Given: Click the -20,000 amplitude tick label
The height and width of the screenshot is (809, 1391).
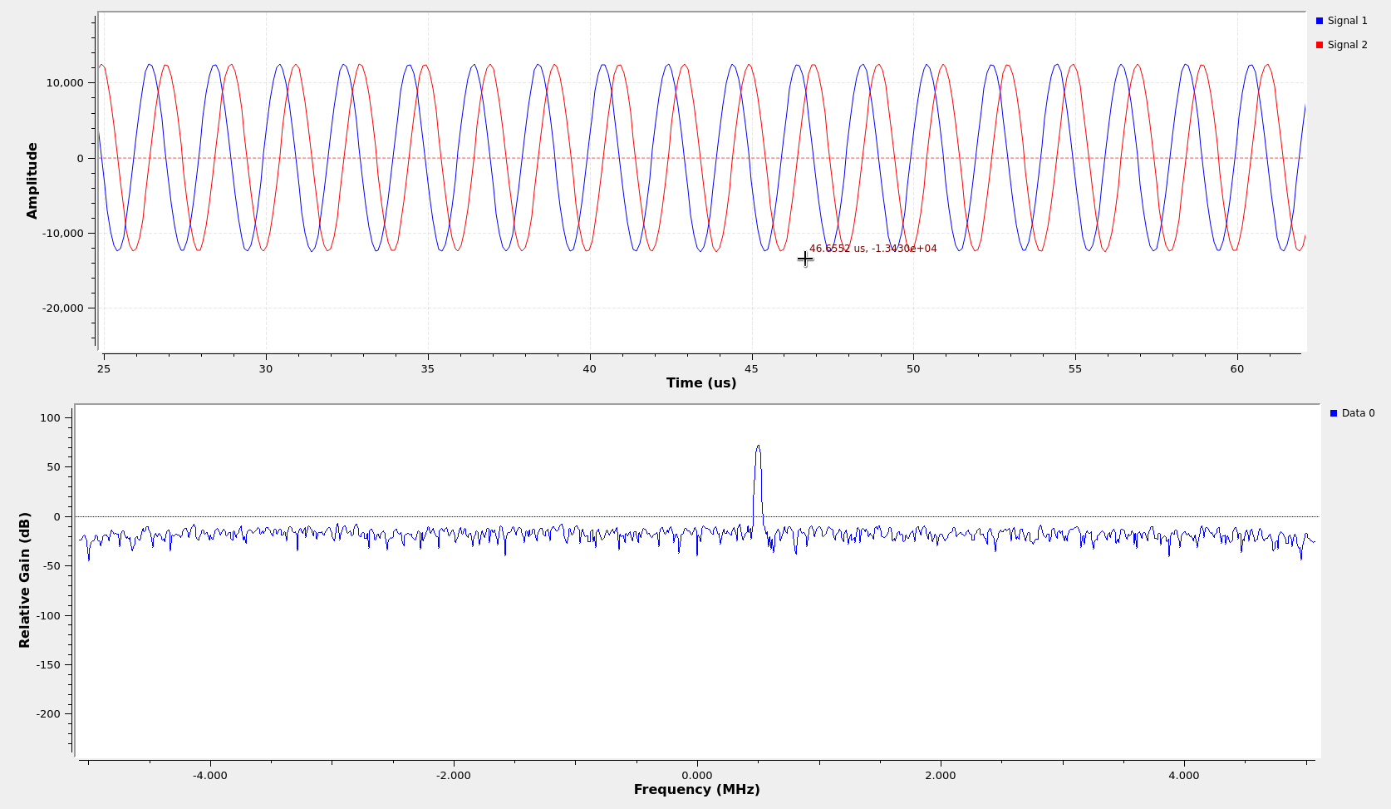Looking at the screenshot, I should (63, 308).
